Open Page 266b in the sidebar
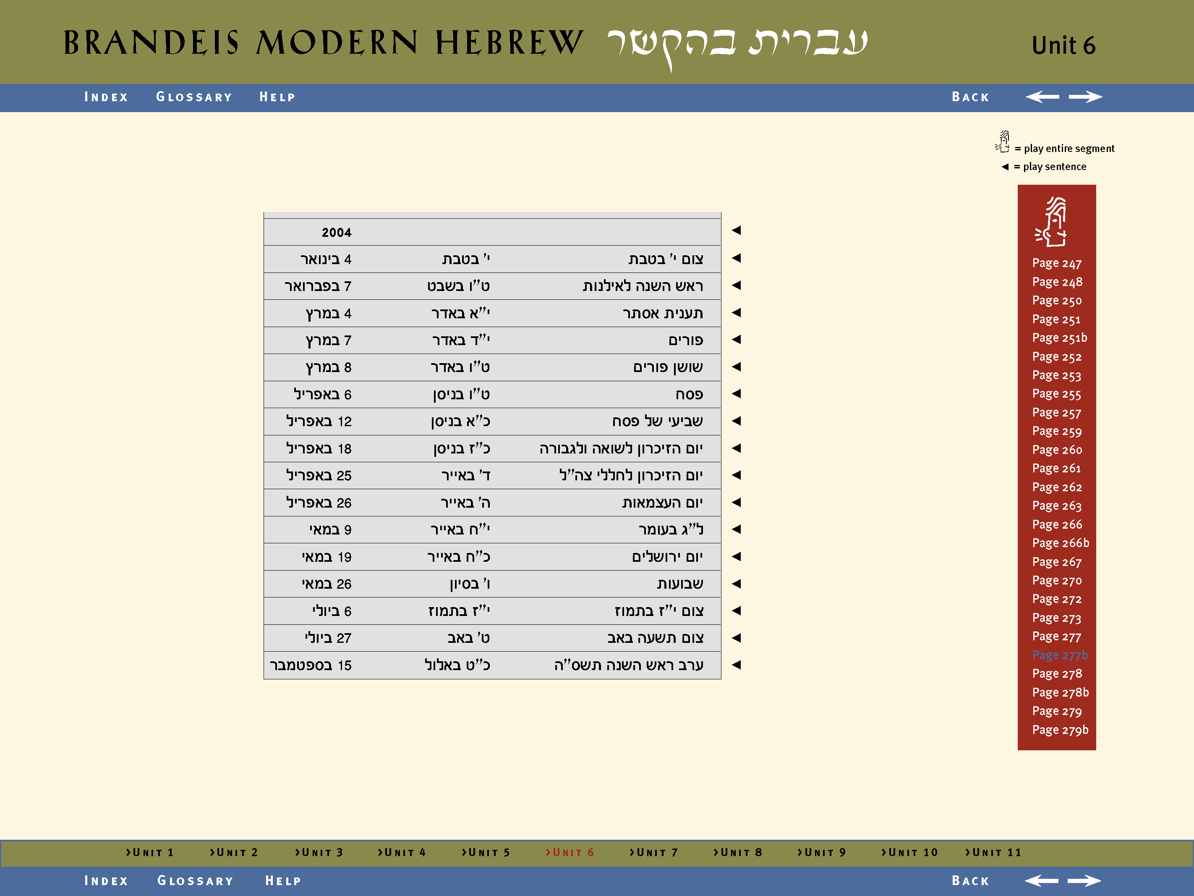The height and width of the screenshot is (896, 1194). (x=1061, y=543)
